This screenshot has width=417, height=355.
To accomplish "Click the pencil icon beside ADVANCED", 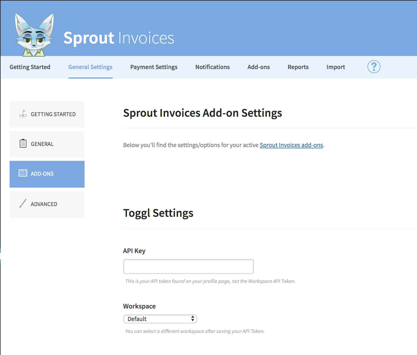I will pyautogui.click(x=23, y=203).
